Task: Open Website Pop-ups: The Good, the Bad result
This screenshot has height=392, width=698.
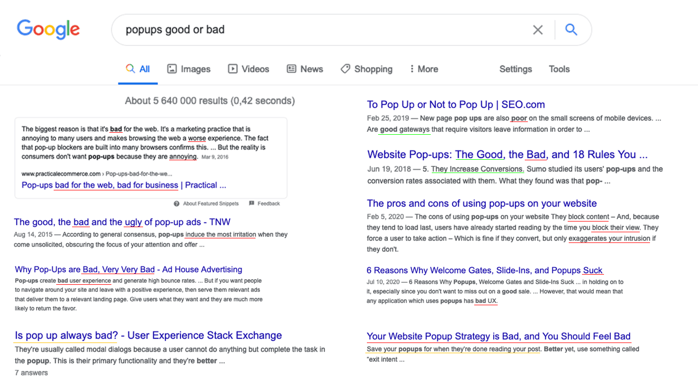Action: (x=507, y=155)
